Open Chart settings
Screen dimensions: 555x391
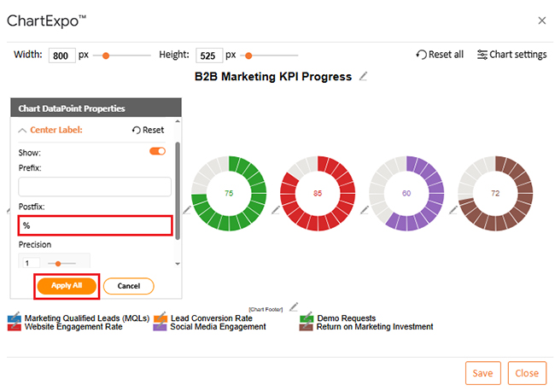coord(511,55)
